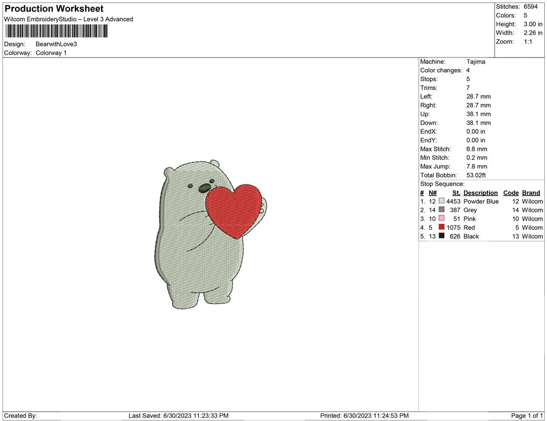Click the design name 'BearwithLove3'

pos(56,44)
